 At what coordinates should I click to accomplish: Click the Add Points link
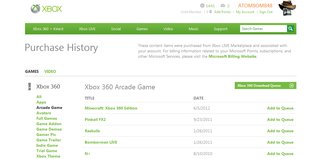point(223,12)
